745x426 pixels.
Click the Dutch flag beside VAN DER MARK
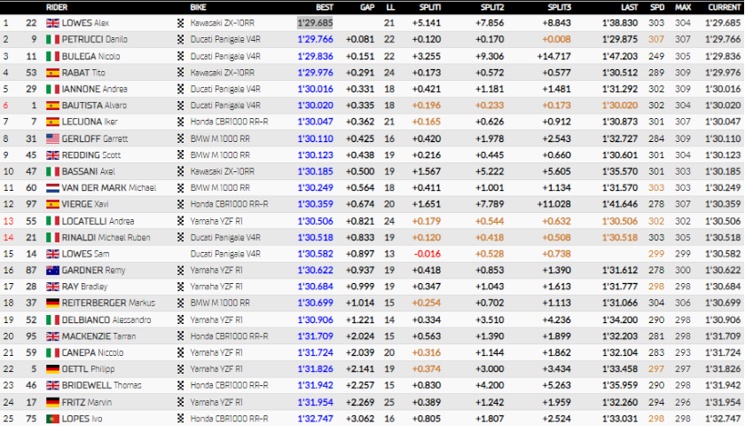click(x=52, y=188)
